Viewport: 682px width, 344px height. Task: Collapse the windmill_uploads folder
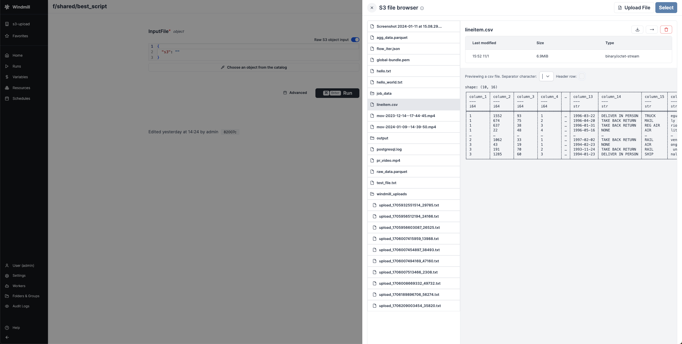pyautogui.click(x=413, y=194)
